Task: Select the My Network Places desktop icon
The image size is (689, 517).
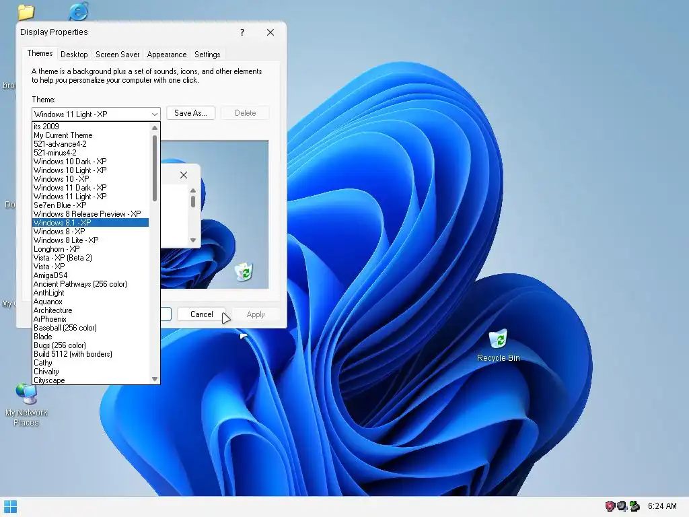Action: (26, 405)
